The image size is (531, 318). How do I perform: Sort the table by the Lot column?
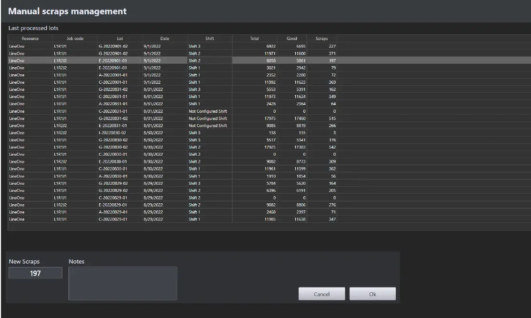point(120,39)
